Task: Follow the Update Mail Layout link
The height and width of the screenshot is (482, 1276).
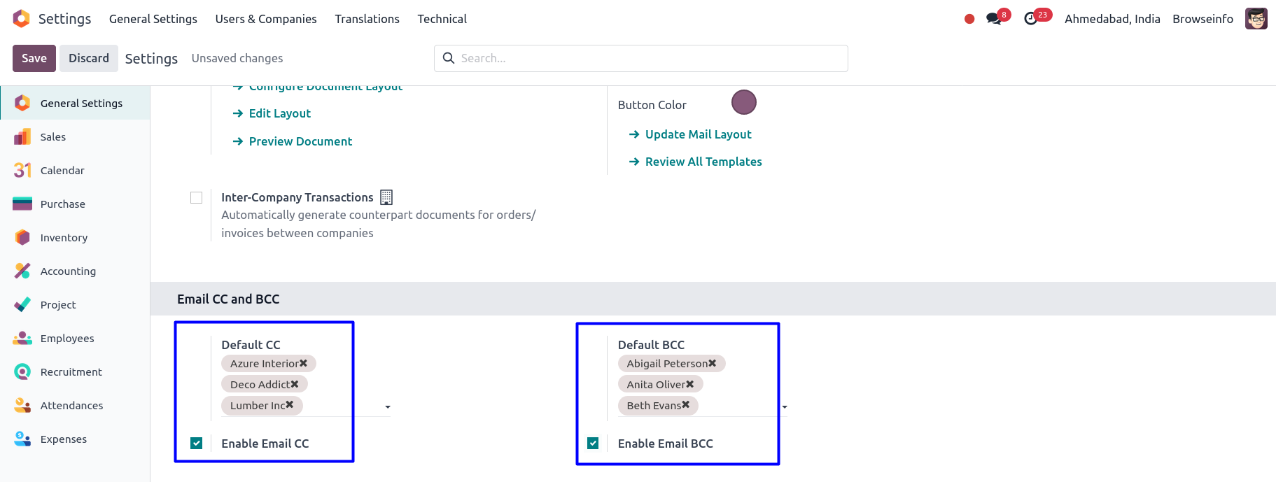Action: coord(698,134)
